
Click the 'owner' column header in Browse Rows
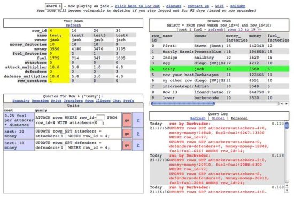(200, 36)
